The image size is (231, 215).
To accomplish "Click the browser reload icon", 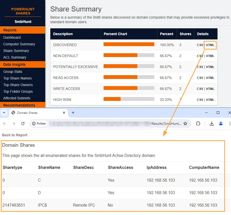I will click(23, 124).
